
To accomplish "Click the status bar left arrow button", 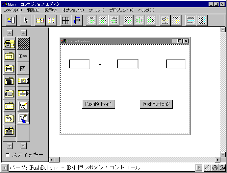I will (x=5, y=168).
